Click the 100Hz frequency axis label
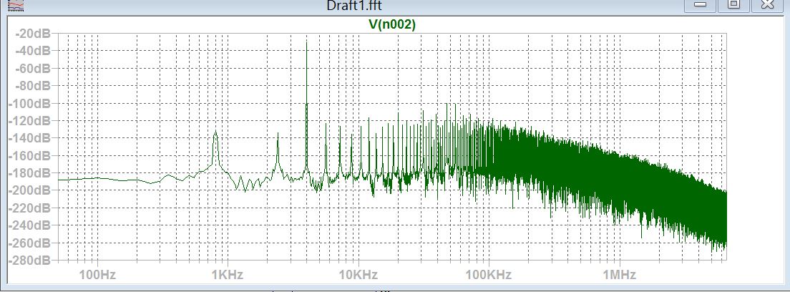The height and width of the screenshot is (292, 790). click(98, 275)
